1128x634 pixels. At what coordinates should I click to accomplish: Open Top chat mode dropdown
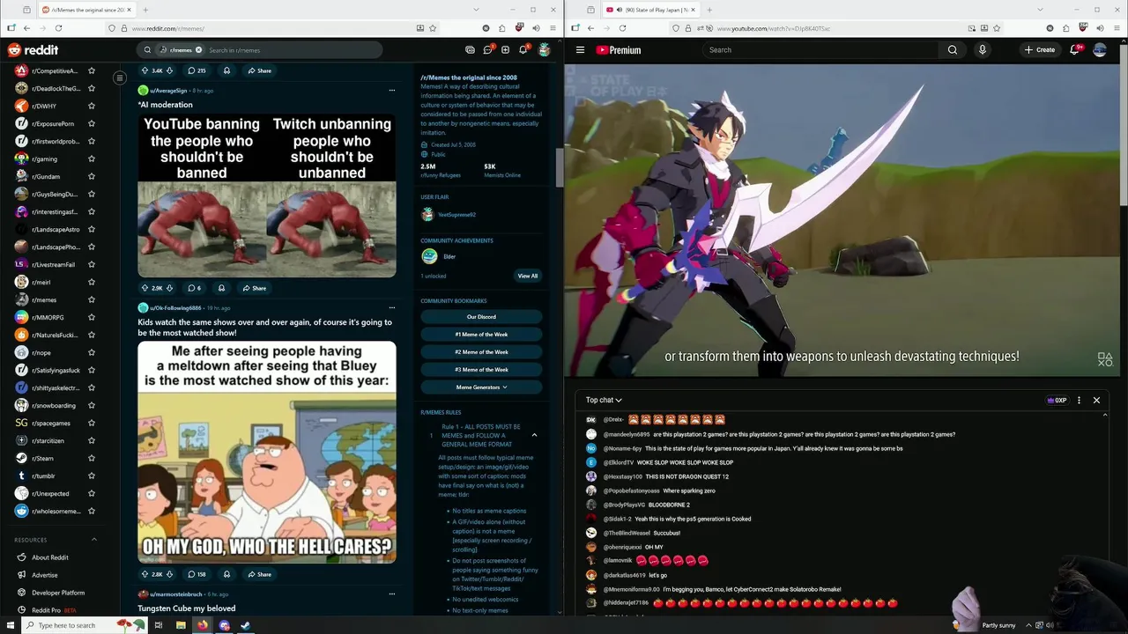pos(604,400)
